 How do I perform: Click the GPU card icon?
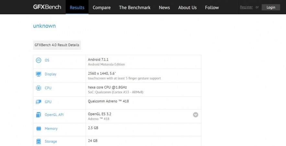[39, 102]
